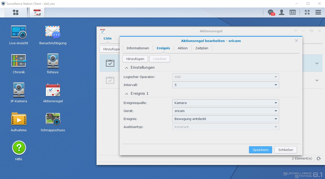Click the second action rule calendar icon

tap(110, 80)
